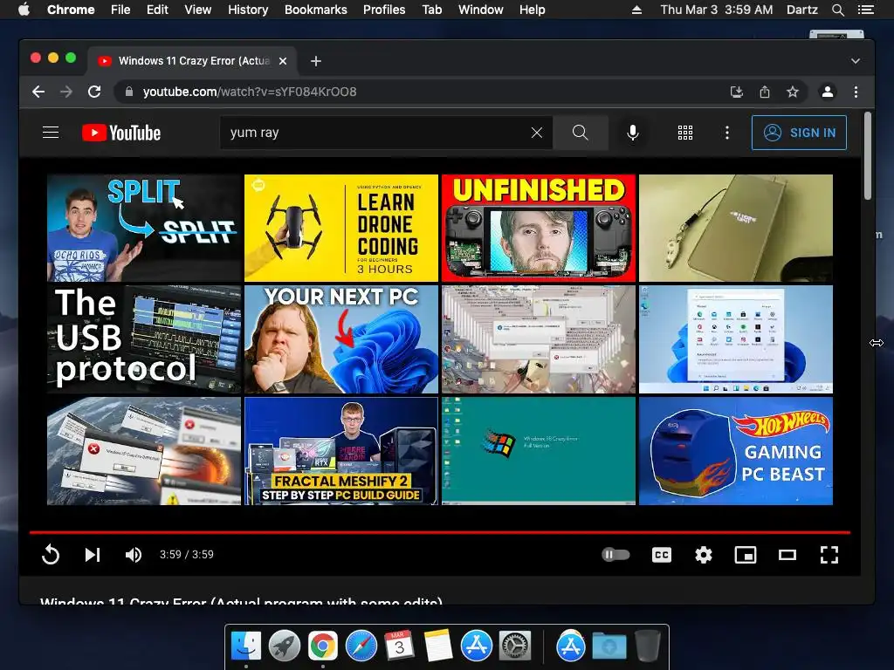Expand the tab search chevron
Screen dimensions: 894x670
(x=856, y=61)
